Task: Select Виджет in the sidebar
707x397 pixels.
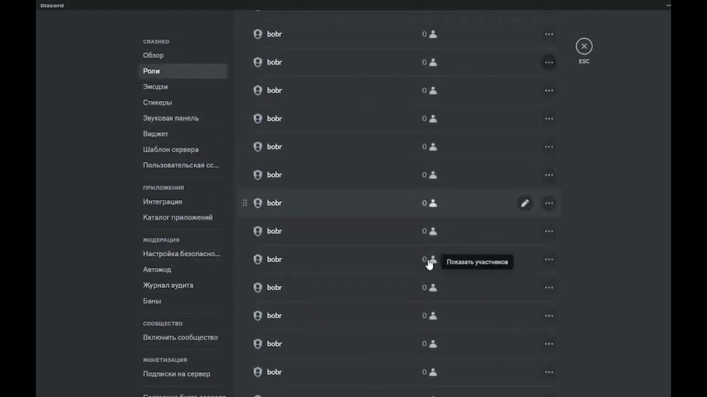Action: tap(156, 134)
